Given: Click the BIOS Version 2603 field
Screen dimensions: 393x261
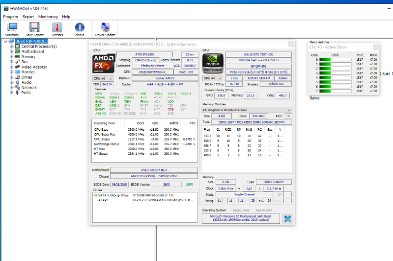Looking at the screenshot, I should click(167, 185).
